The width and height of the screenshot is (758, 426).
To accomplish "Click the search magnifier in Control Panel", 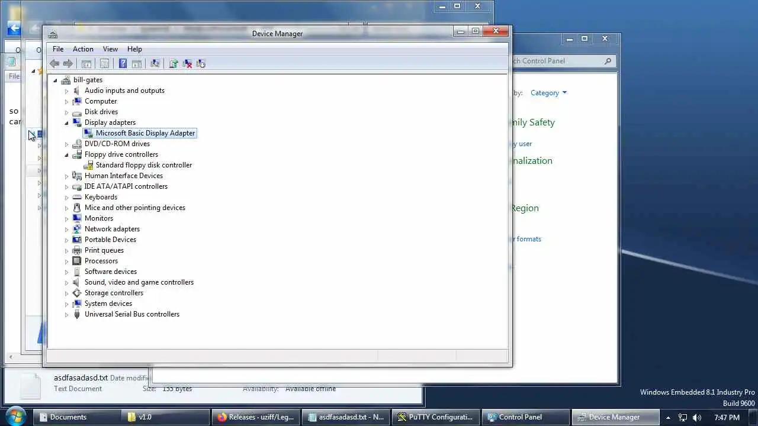I will [x=608, y=61].
